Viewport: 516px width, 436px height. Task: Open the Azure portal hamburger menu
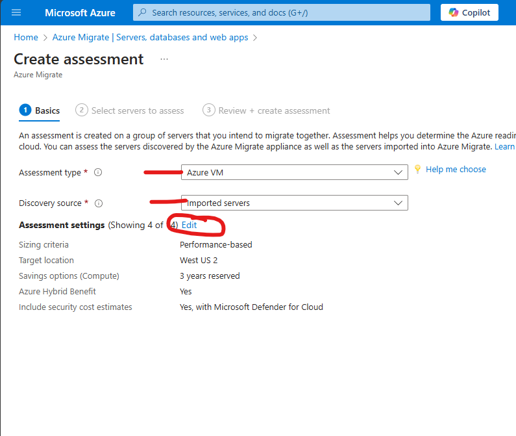coord(16,12)
